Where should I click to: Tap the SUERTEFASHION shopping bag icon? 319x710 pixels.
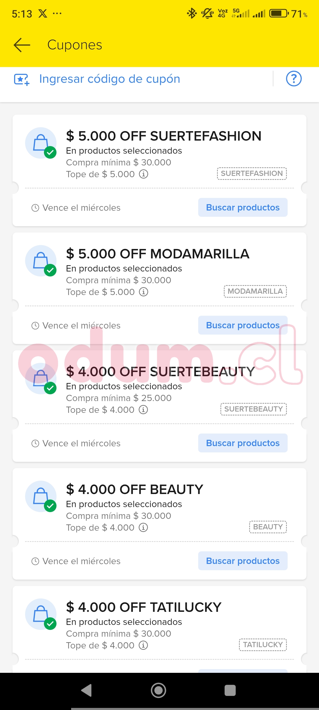pos(41,143)
